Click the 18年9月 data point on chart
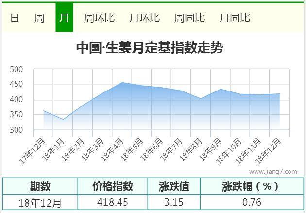 pos(221,89)
